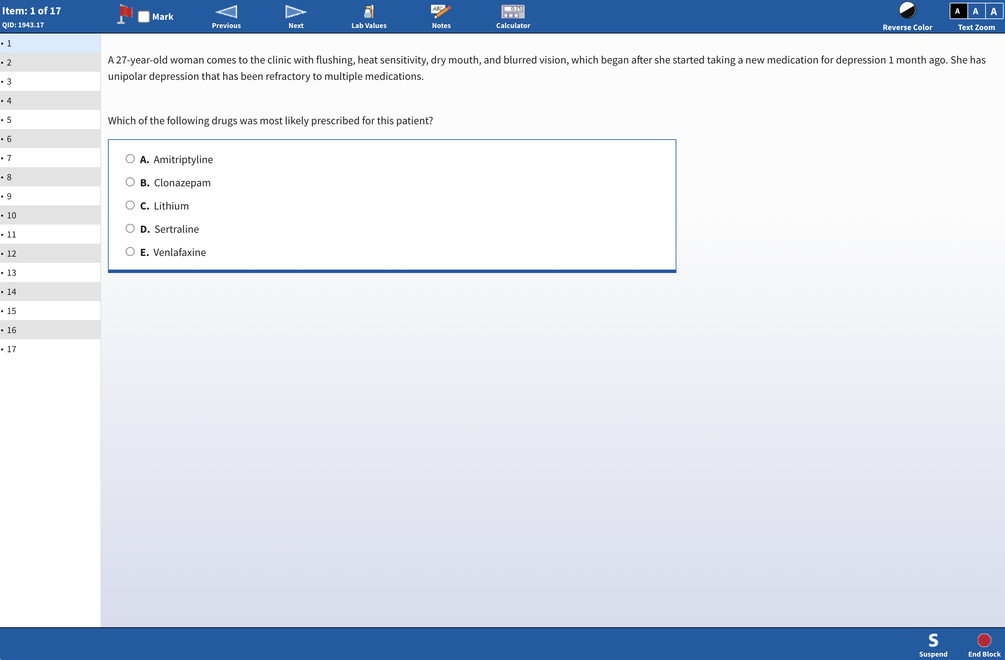Jump to question 10 in the list
1005x660 pixels.
50,215
